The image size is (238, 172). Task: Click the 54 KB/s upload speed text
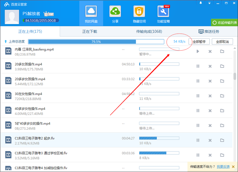click(x=179, y=41)
